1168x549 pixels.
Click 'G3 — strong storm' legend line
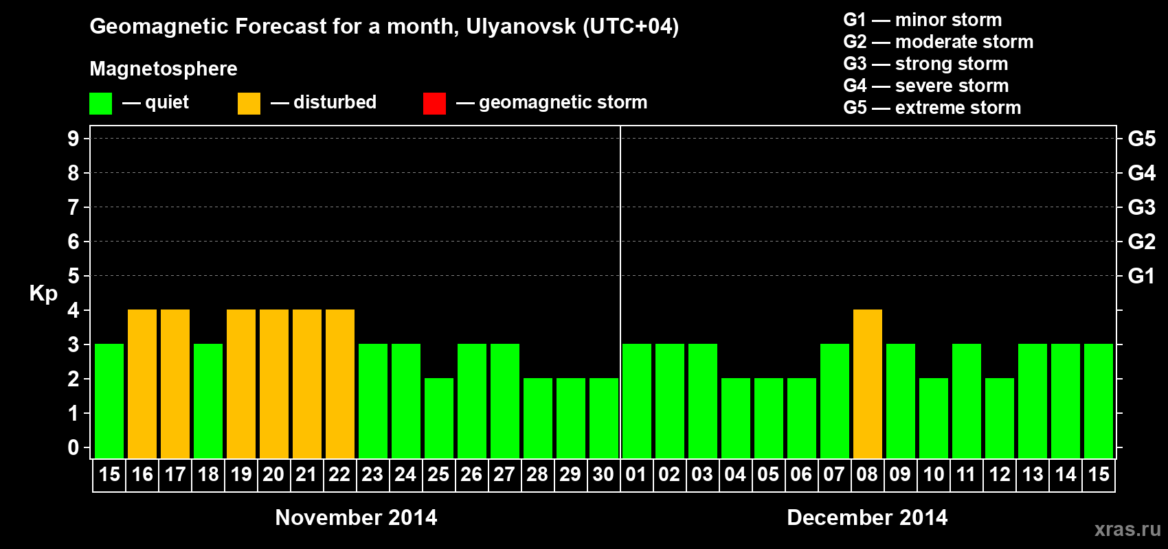point(925,64)
